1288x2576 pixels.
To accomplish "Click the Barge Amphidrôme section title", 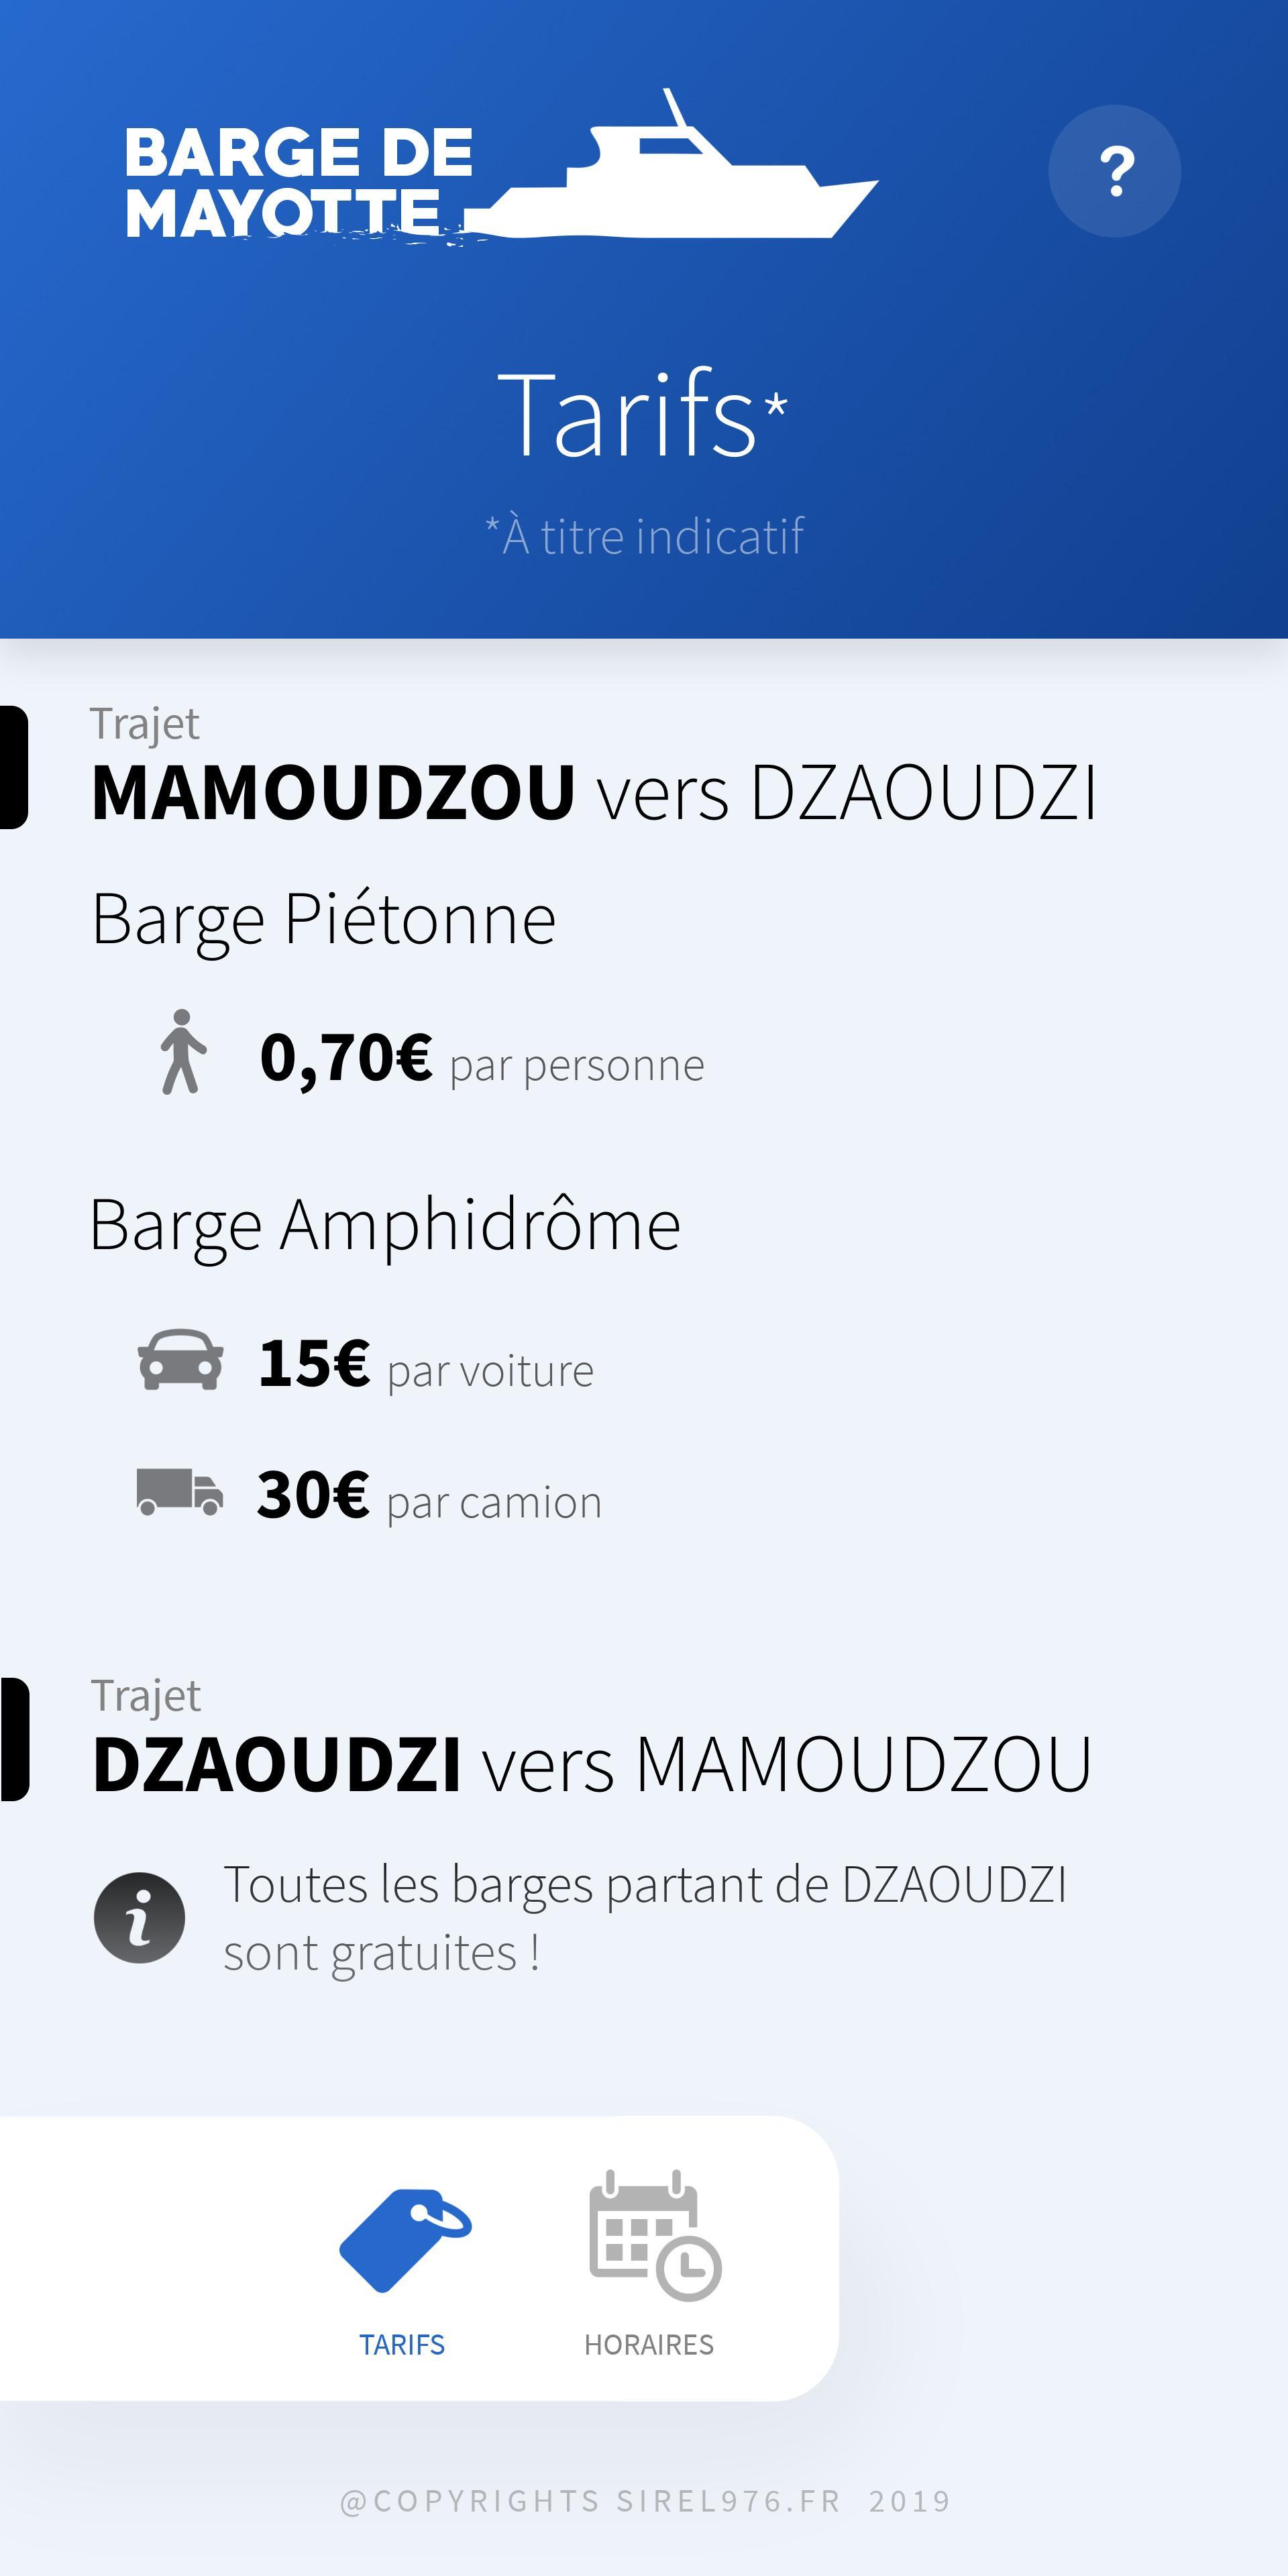I will (x=385, y=1224).
